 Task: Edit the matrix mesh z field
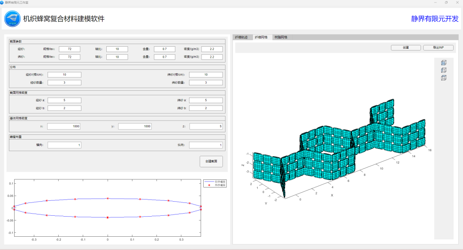[x=206, y=126]
